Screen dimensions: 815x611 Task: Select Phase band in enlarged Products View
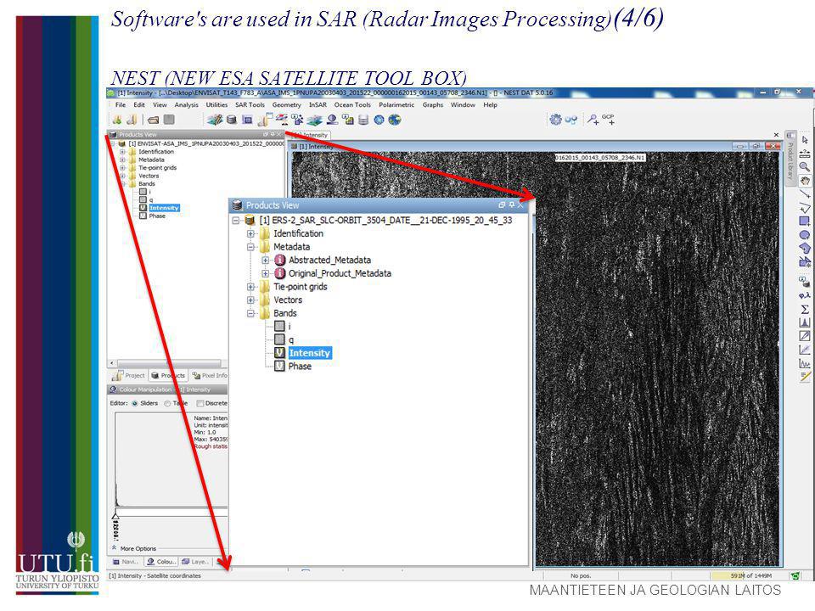pos(300,367)
